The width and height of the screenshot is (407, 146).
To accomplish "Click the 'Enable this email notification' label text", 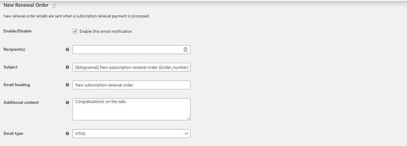I will pos(106,31).
